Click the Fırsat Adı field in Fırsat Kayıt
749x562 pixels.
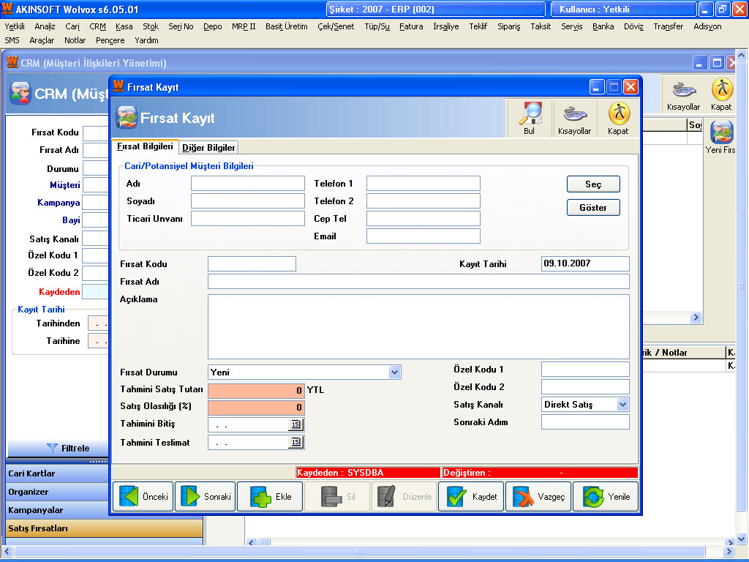(x=418, y=282)
